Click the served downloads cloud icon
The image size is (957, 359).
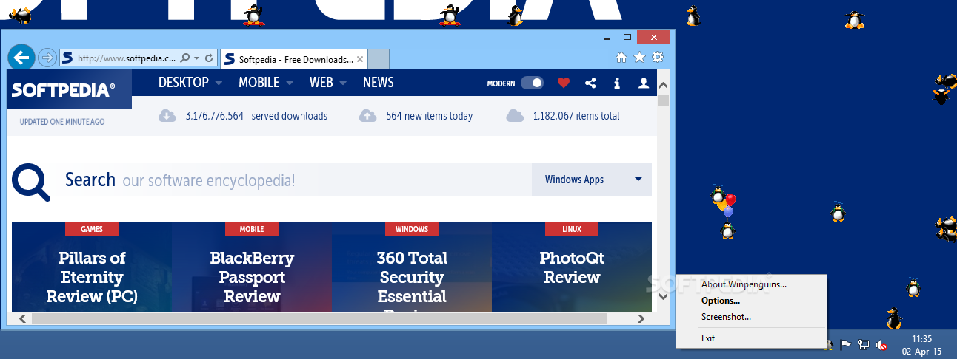167,115
